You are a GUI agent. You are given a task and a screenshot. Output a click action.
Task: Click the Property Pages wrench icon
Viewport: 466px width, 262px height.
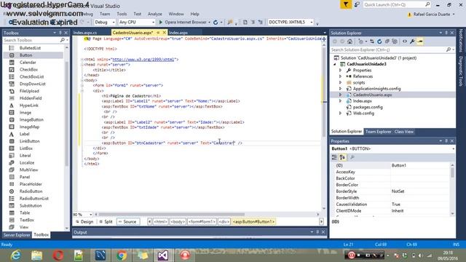tap(352, 157)
